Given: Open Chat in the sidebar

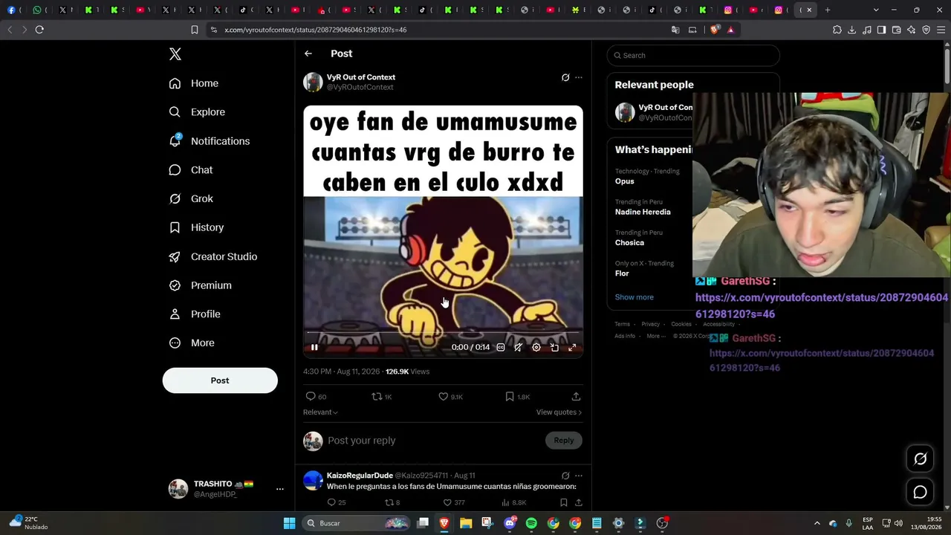Looking at the screenshot, I should [191, 170].
